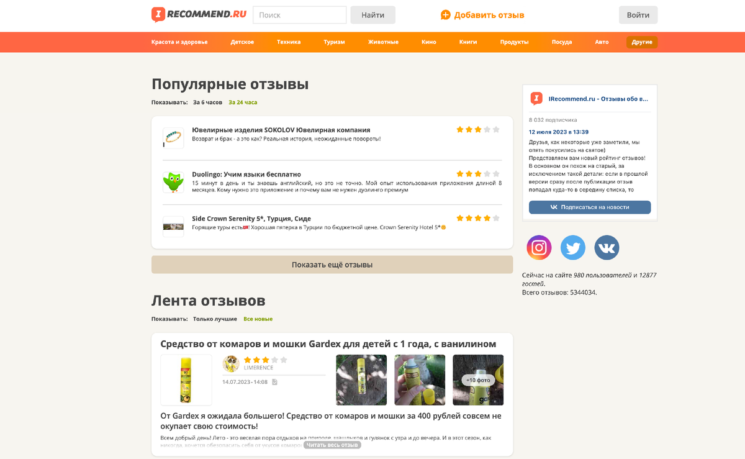Click Подписаться на новости button
Viewport: 745px width, 459px height.
[590, 207]
